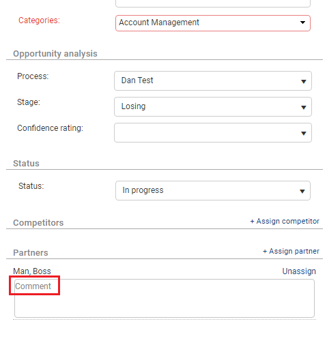
Task: Unassign partner Man, Boss
Action: point(299,271)
